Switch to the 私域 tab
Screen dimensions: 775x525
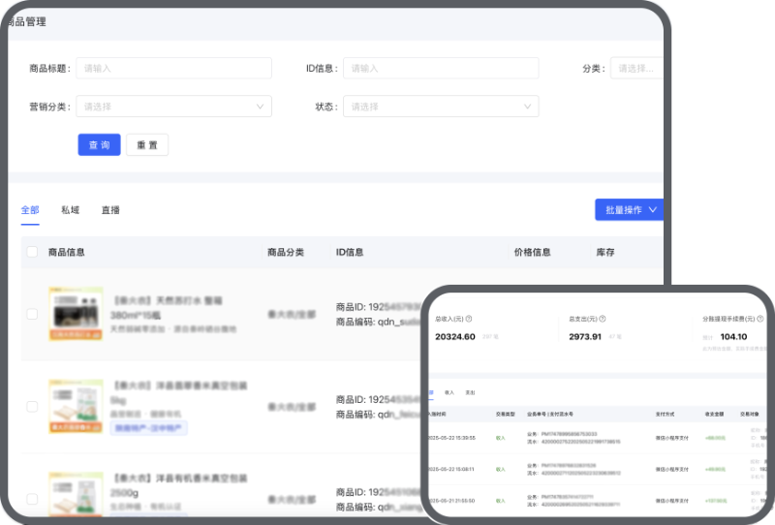click(x=70, y=210)
